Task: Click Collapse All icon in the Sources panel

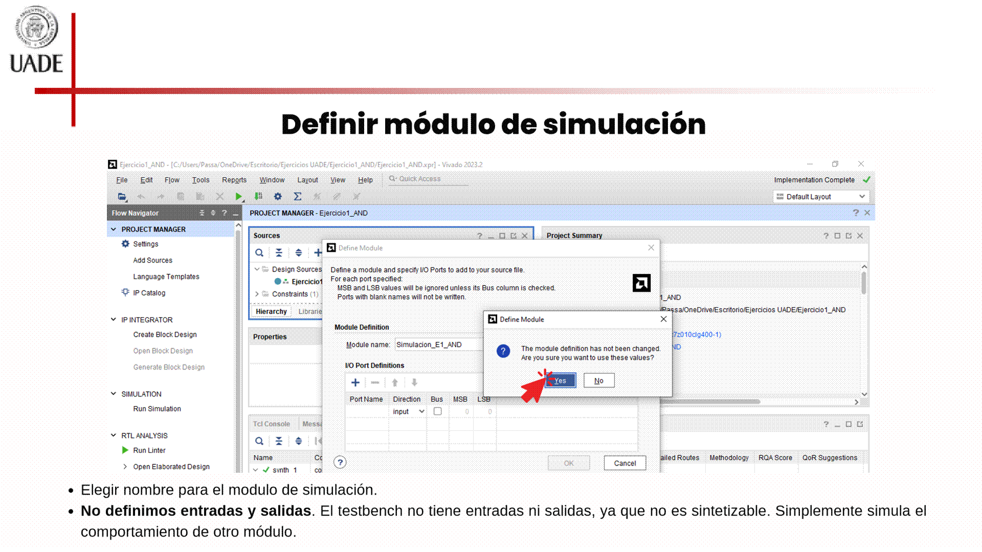Action: point(279,252)
